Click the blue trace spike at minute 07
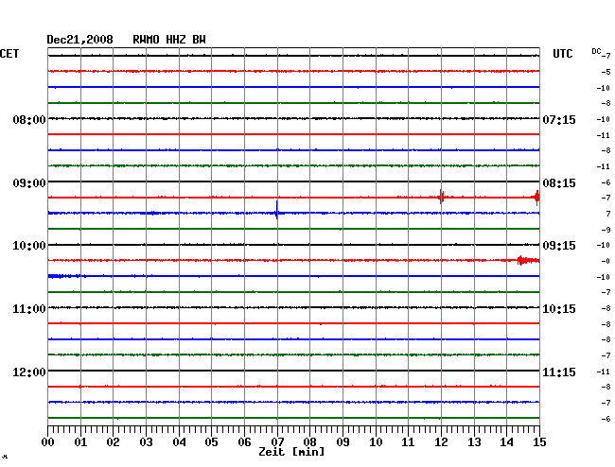Image resolution: width=615 pixels, height=467 pixels. 277,210
